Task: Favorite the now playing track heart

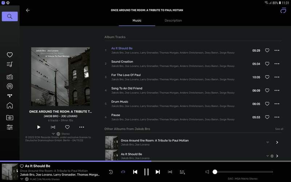Action: pos(22,166)
